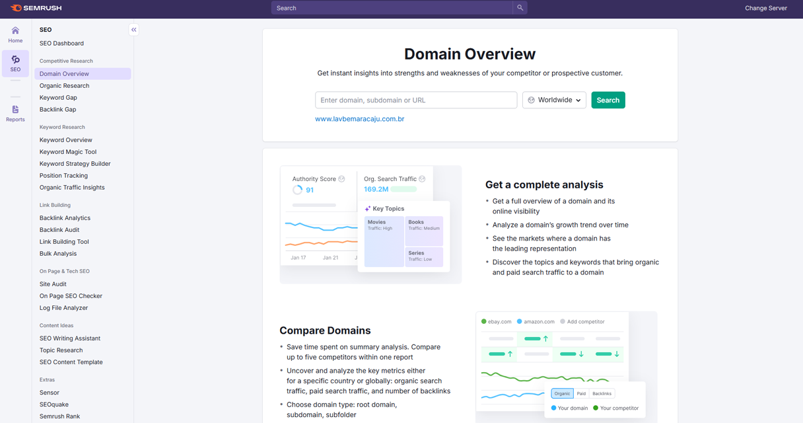The height and width of the screenshot is (423, 803).
Task: Open the Reports section icon
Action: coord(15,113)
